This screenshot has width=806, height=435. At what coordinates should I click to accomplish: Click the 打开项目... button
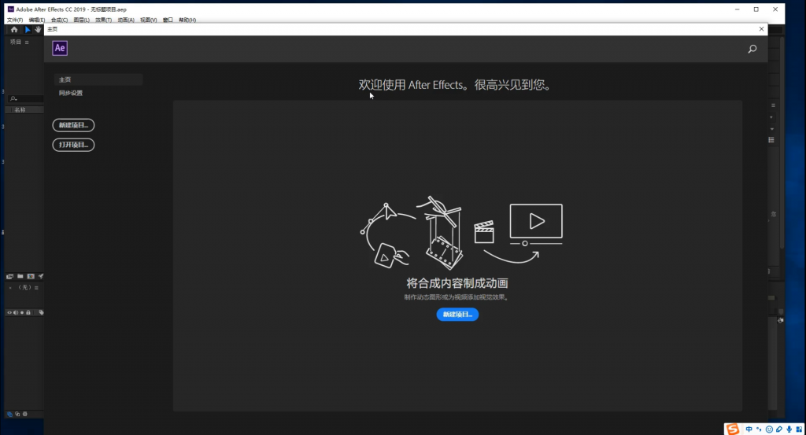pyautogui.click(x=73, y=145)
